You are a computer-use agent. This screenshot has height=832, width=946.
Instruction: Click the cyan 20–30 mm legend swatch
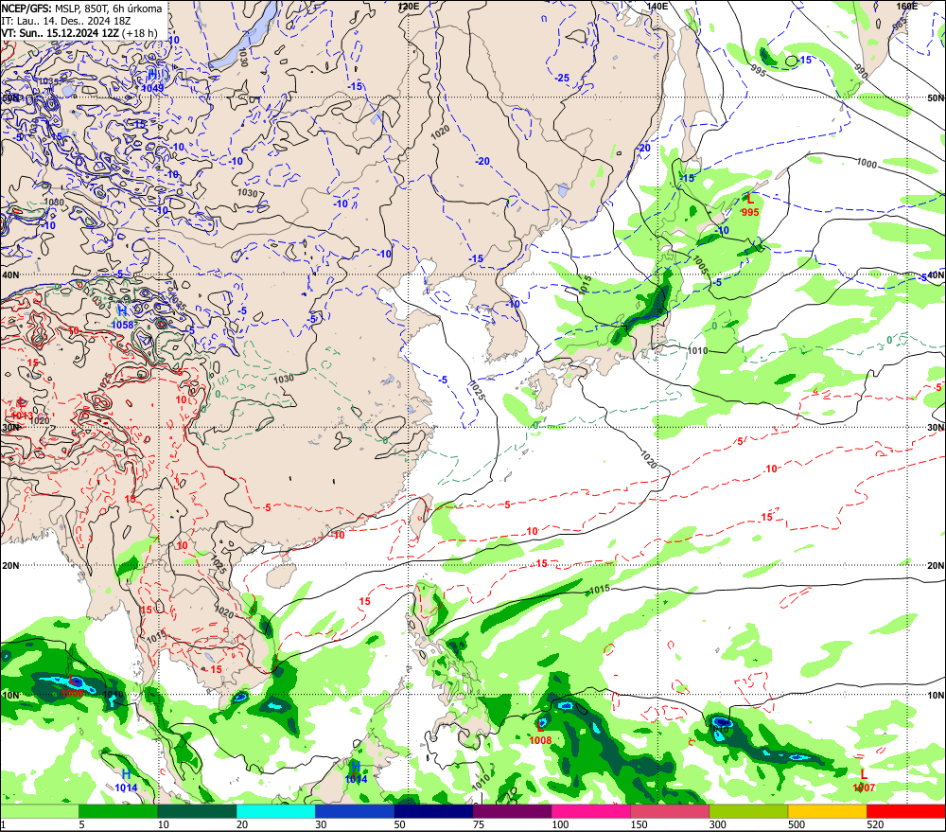click(x=275, y=811)
